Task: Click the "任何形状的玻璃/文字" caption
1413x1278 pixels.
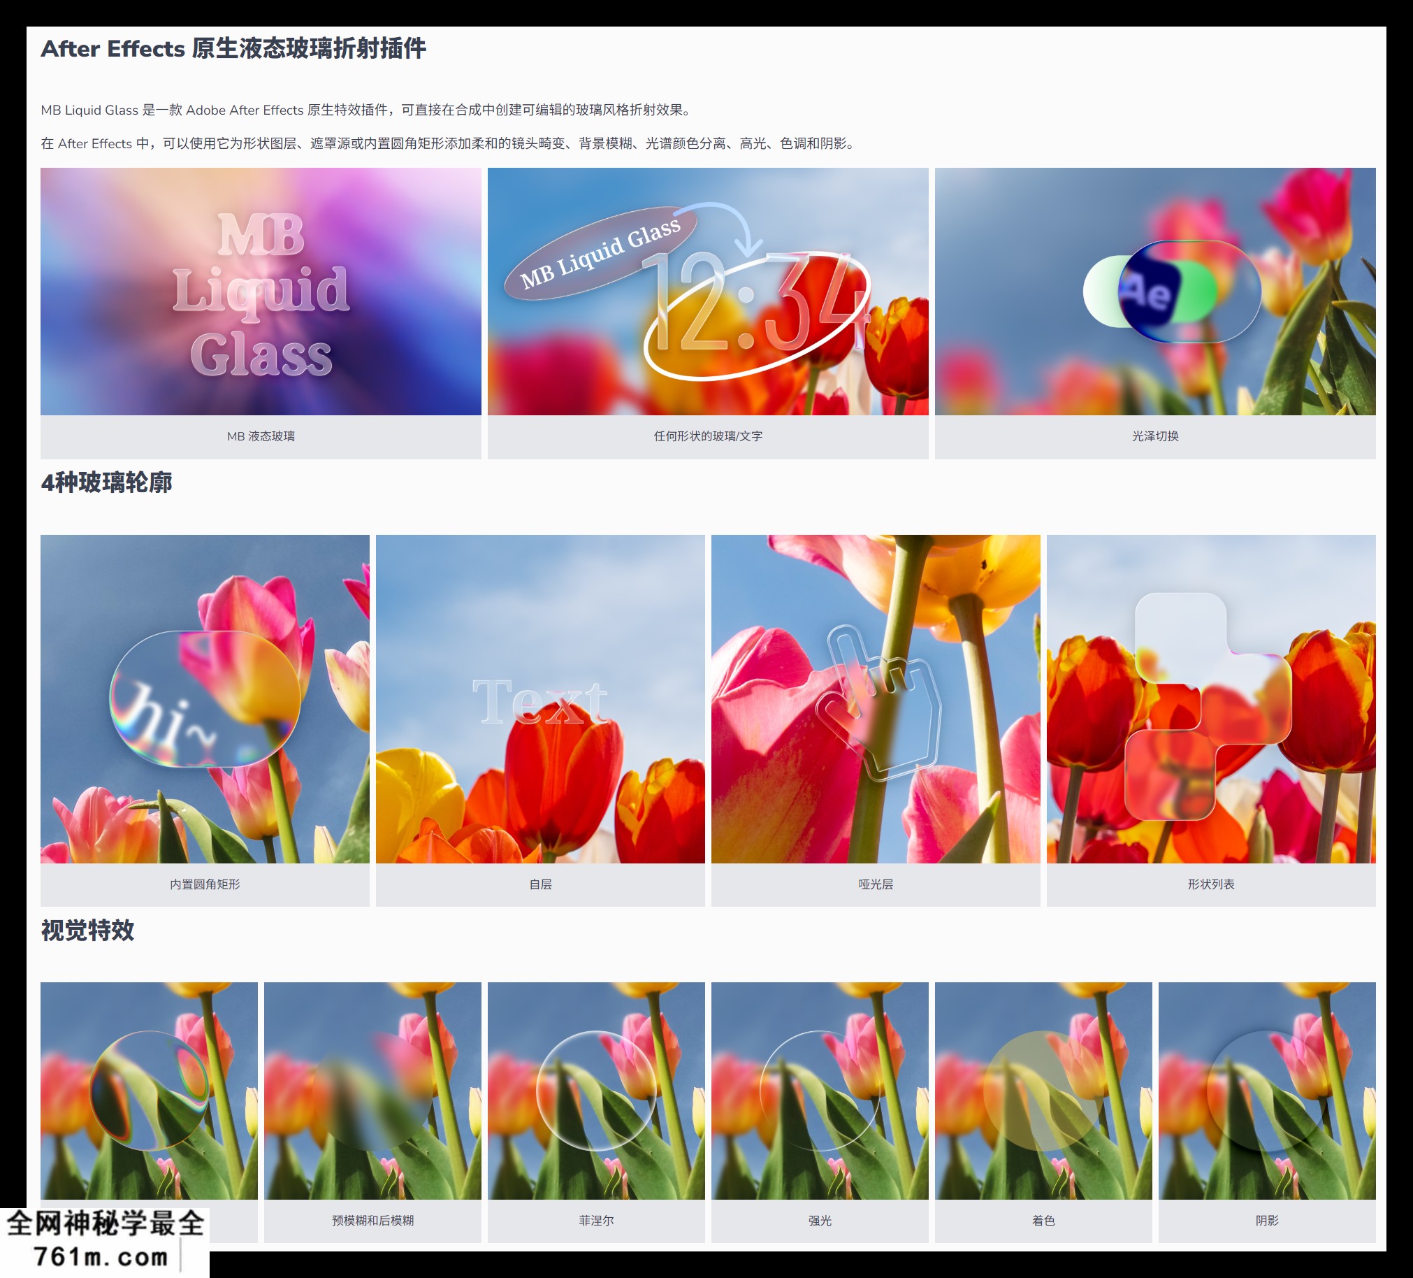Action: pyautogui.click(x=708, y=436)
